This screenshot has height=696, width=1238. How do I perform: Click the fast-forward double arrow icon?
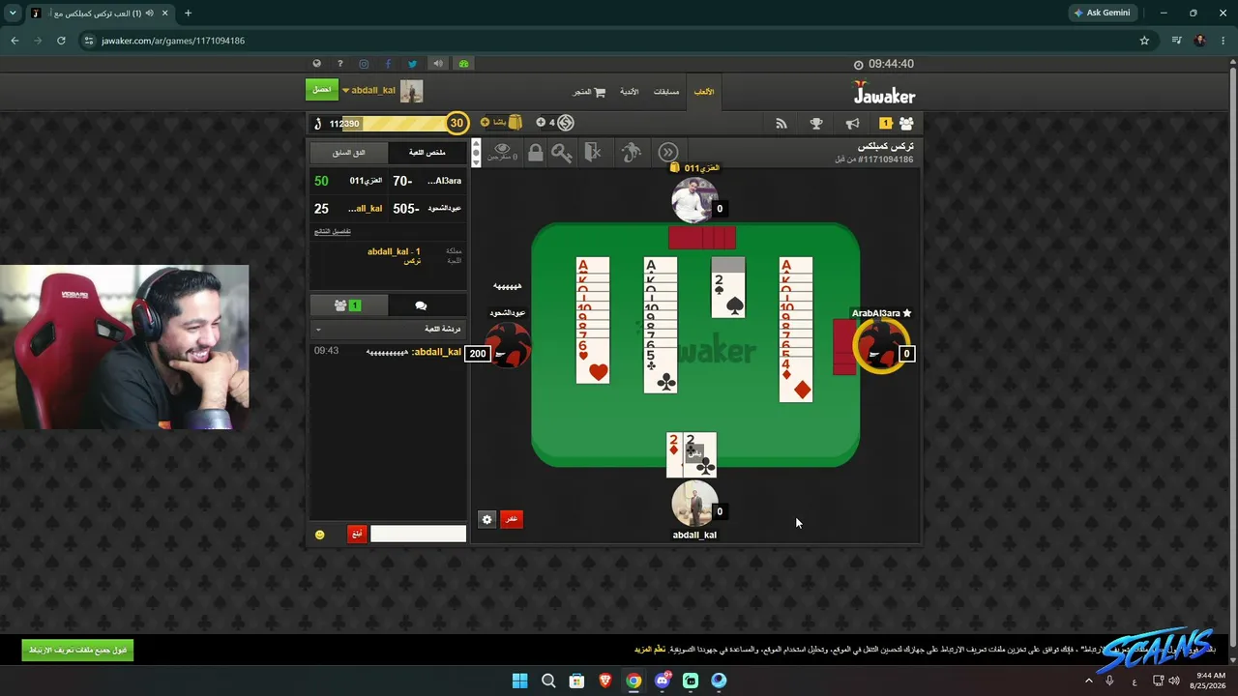coord(668,152)
